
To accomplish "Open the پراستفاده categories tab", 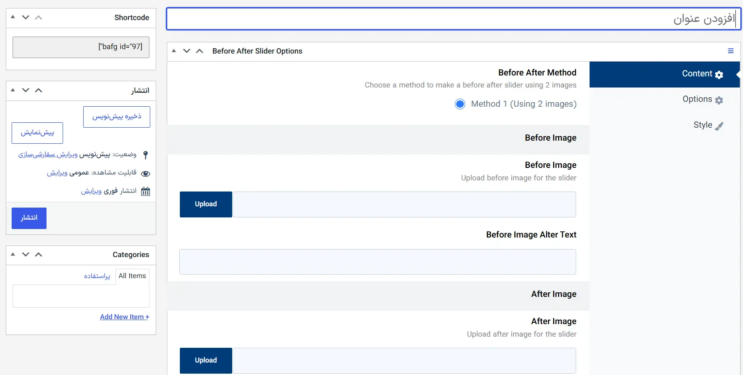I will (x=97, y=276).
